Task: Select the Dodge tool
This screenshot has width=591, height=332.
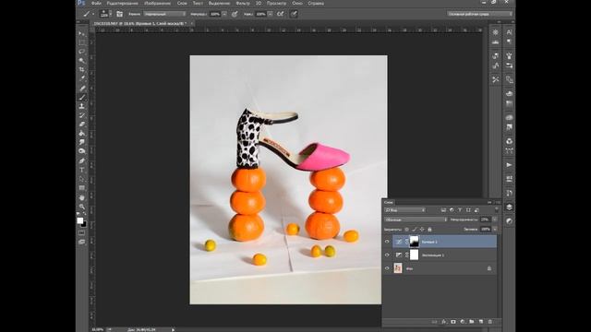Action: pos(81,151)
